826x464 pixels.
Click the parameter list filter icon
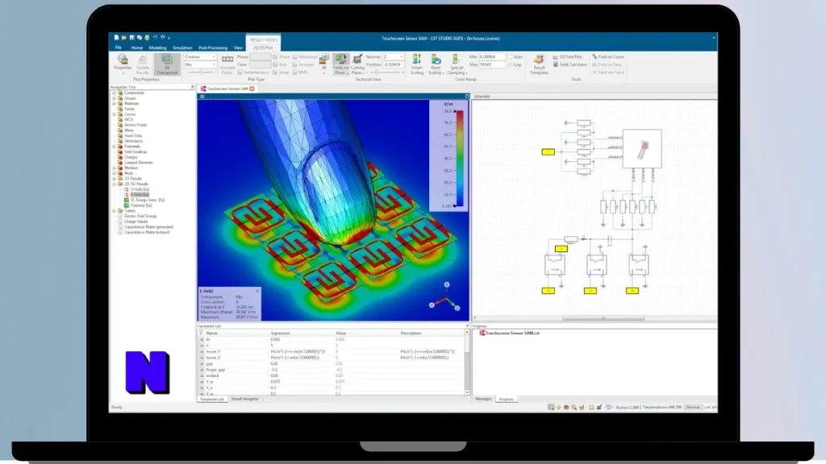201,333
